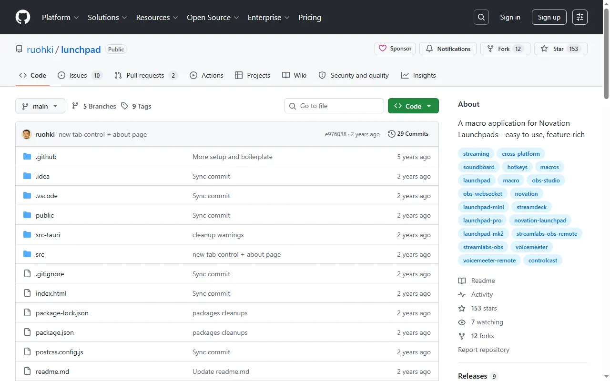Open the streaming topic tag
Viewport: 610px width, 381px height.
[x=476, y=154]
